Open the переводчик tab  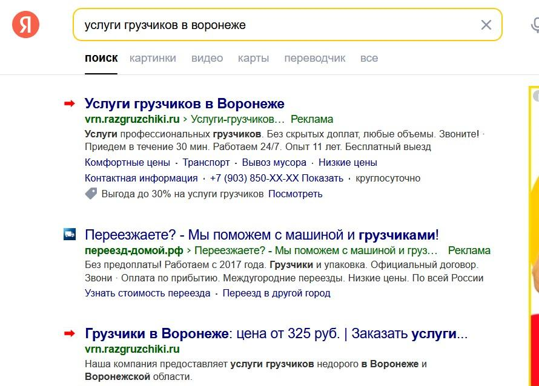315,58
